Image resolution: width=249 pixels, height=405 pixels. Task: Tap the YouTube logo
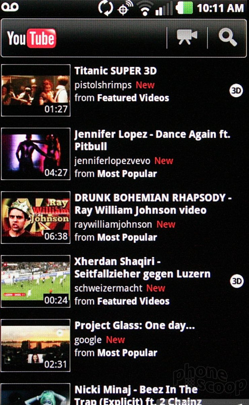(31, 38)
